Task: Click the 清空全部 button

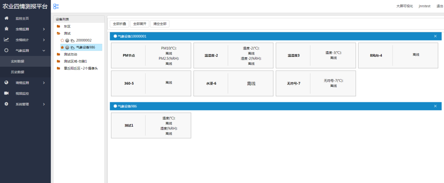Action: (x=160, y=24)
